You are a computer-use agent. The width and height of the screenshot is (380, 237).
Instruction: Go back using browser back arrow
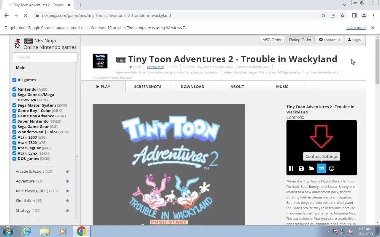[7, 15]
